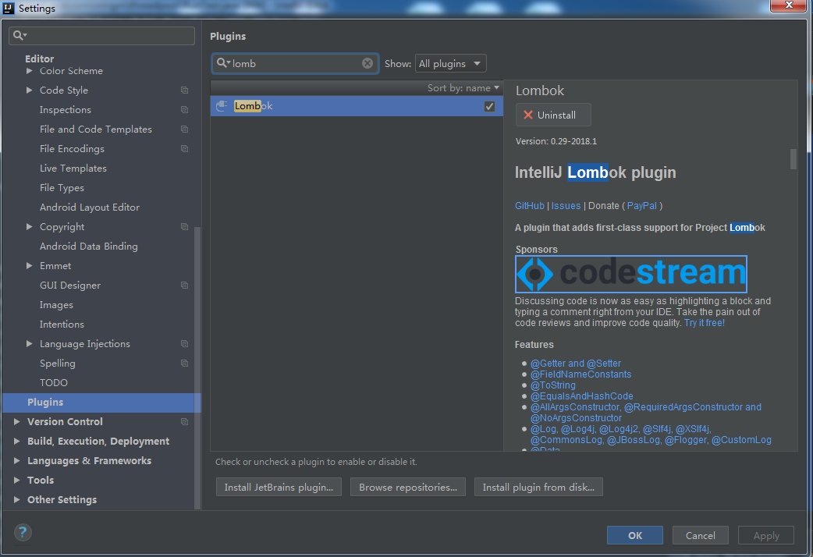Open Live Templates settings
The image size is (813, 557).
pyautogui.click(x=73, y=169)
